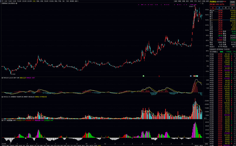Toggle the ZJTJ indicator panel circle button
Screen dimensions: 236x146
[2, 120]
